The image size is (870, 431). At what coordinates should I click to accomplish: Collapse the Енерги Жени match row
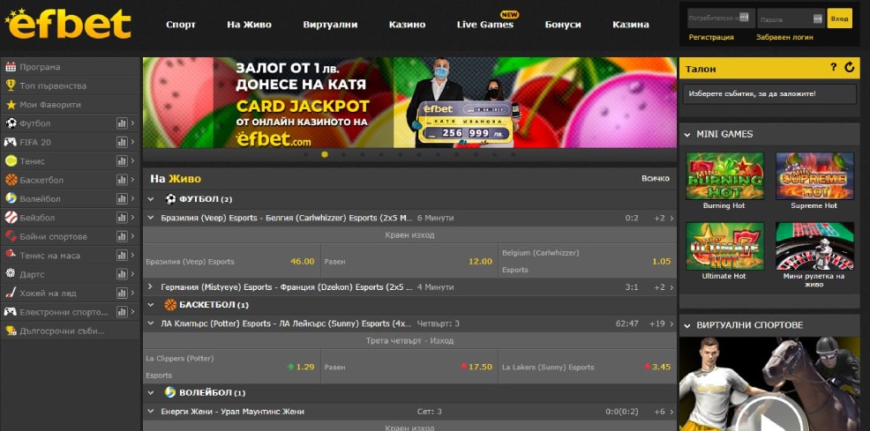point(150,412)
